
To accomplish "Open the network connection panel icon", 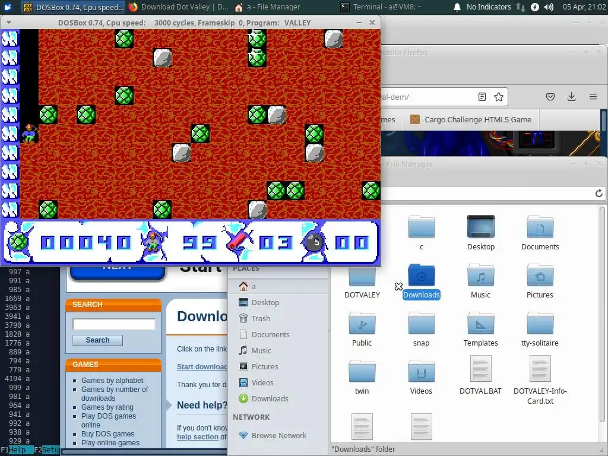I will coord(520,7).
